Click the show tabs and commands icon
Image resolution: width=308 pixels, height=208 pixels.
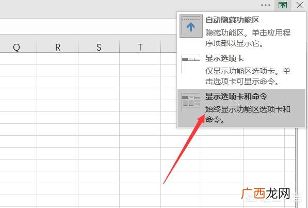[x=191, y=102]
